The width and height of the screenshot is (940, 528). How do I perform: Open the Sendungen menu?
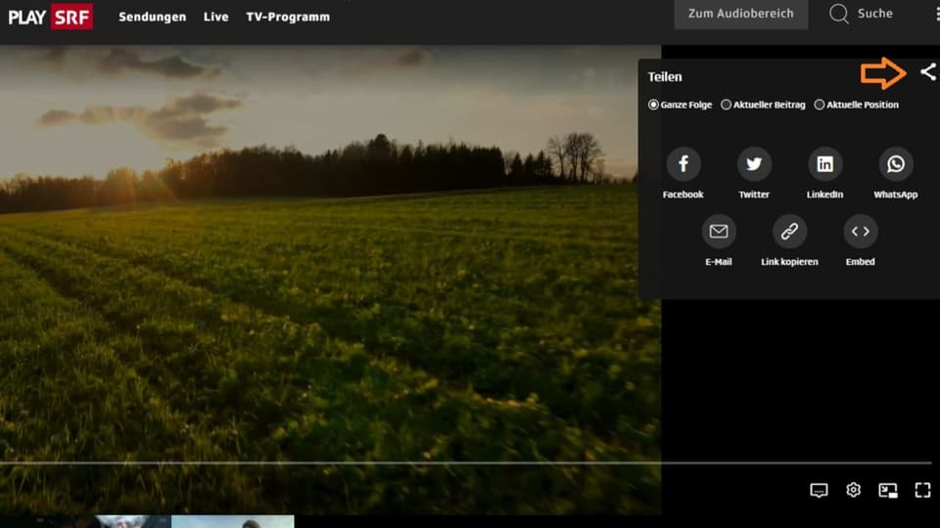pyautogui.click(x=153, y=17)
